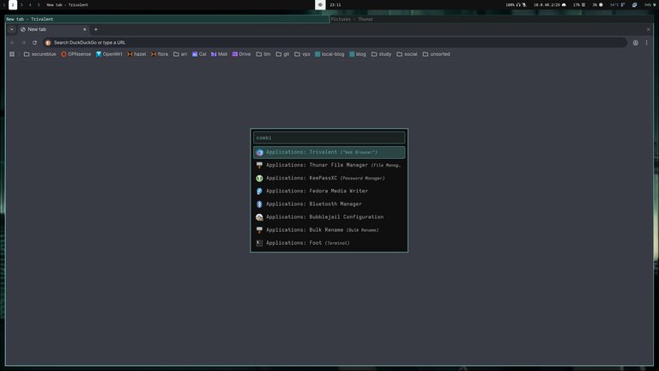Click the 23:11 clock in top bar

[336, 5]
